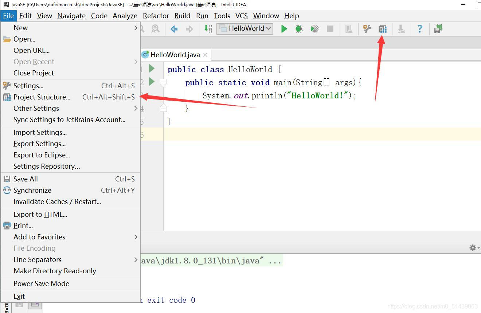The width and height of the screenshot is (481, 313).
Task: Select Close Project
Action: [71, 73]
